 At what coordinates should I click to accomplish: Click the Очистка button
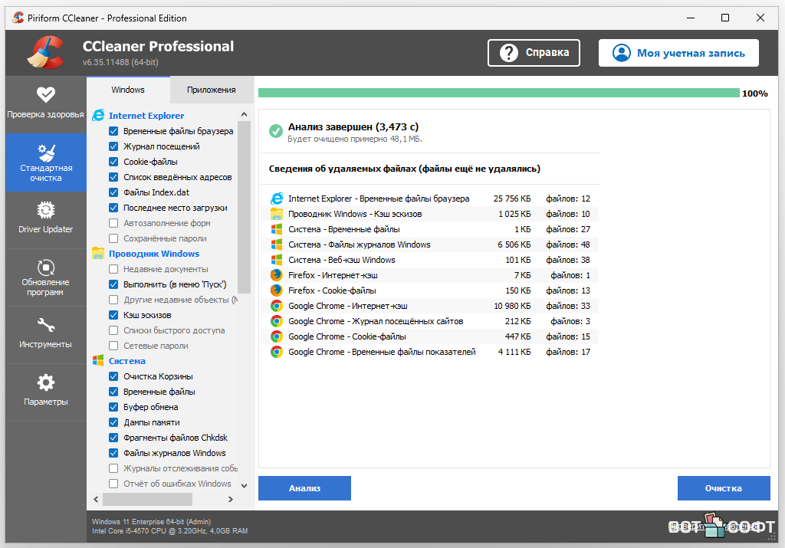pyautogui.click(x=724, y=488)
